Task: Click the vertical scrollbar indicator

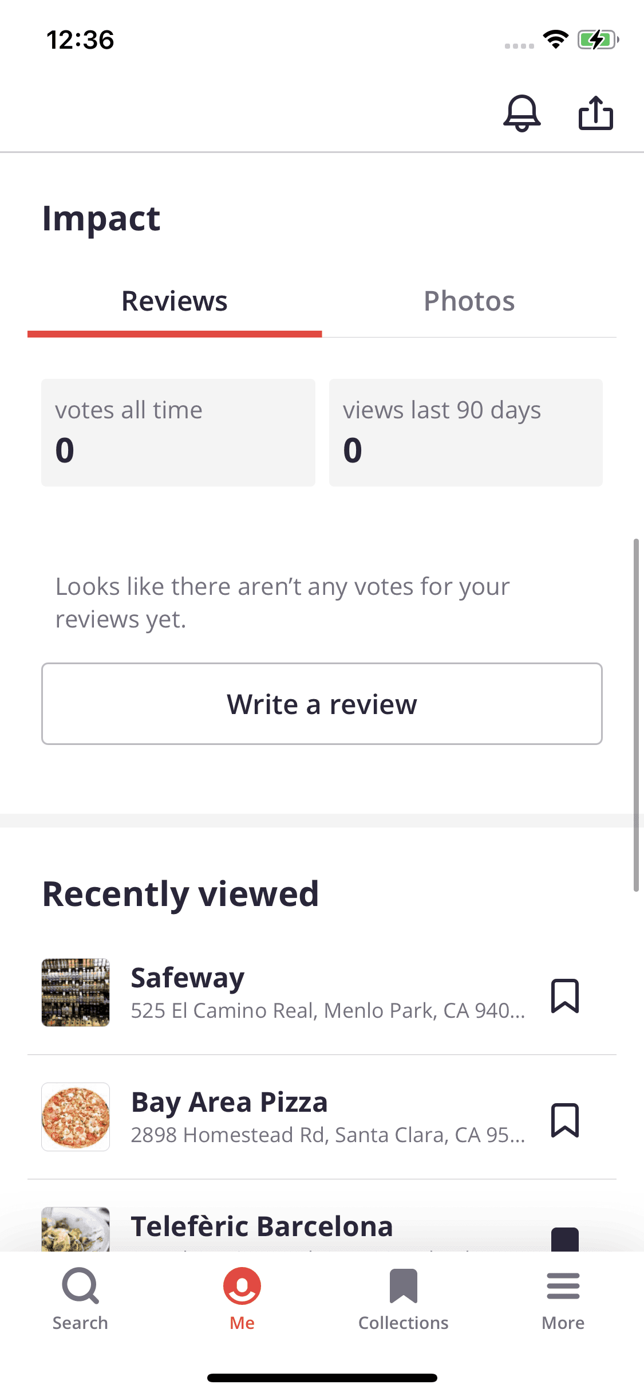Action: pyautogui.click(x=636, y=715)
